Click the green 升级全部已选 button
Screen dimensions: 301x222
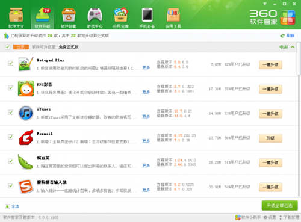click(279, 205)
